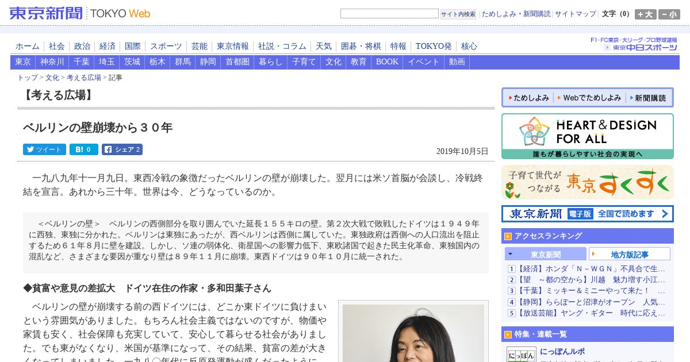Screen dimensions: 690x362
Task: Open the 特報 menu item
Action: (398, 46)
